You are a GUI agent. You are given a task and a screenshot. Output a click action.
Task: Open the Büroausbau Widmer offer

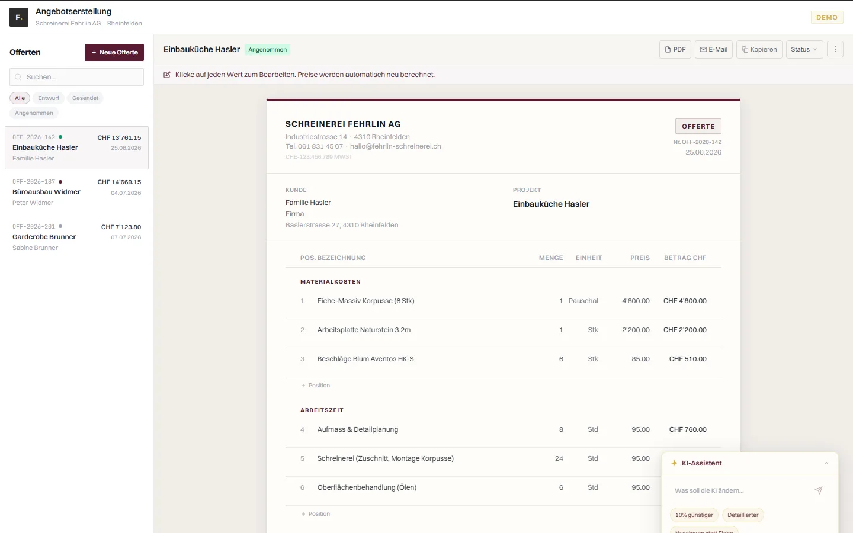click(77, 192)
